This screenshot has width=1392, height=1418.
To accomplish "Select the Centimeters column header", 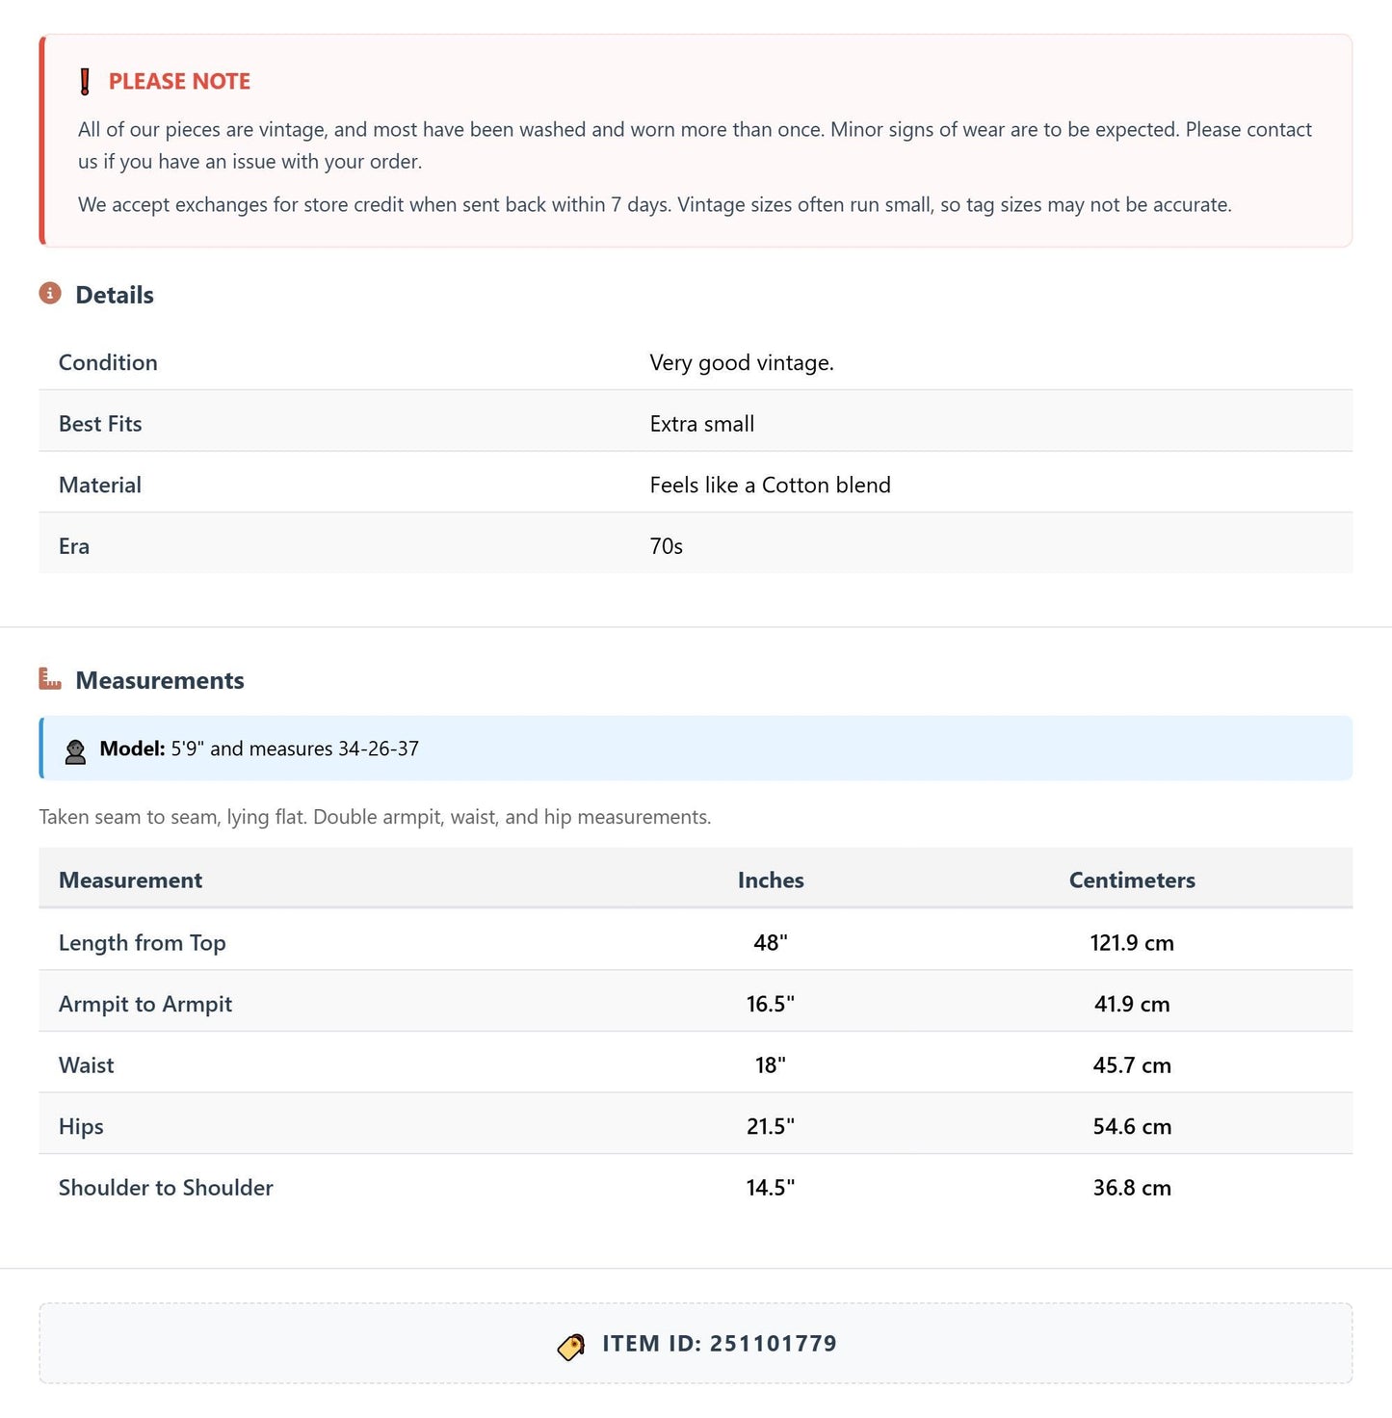I will [x=1132, y=880].
